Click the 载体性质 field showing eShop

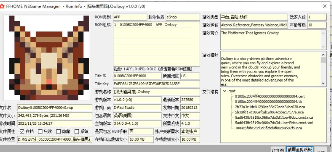coord(183,17)
